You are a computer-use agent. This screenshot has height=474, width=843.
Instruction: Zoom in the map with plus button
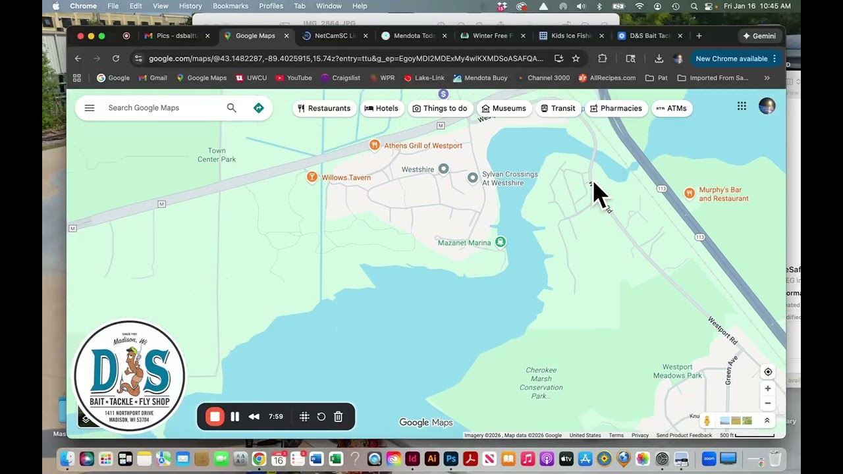coord(768,388)
